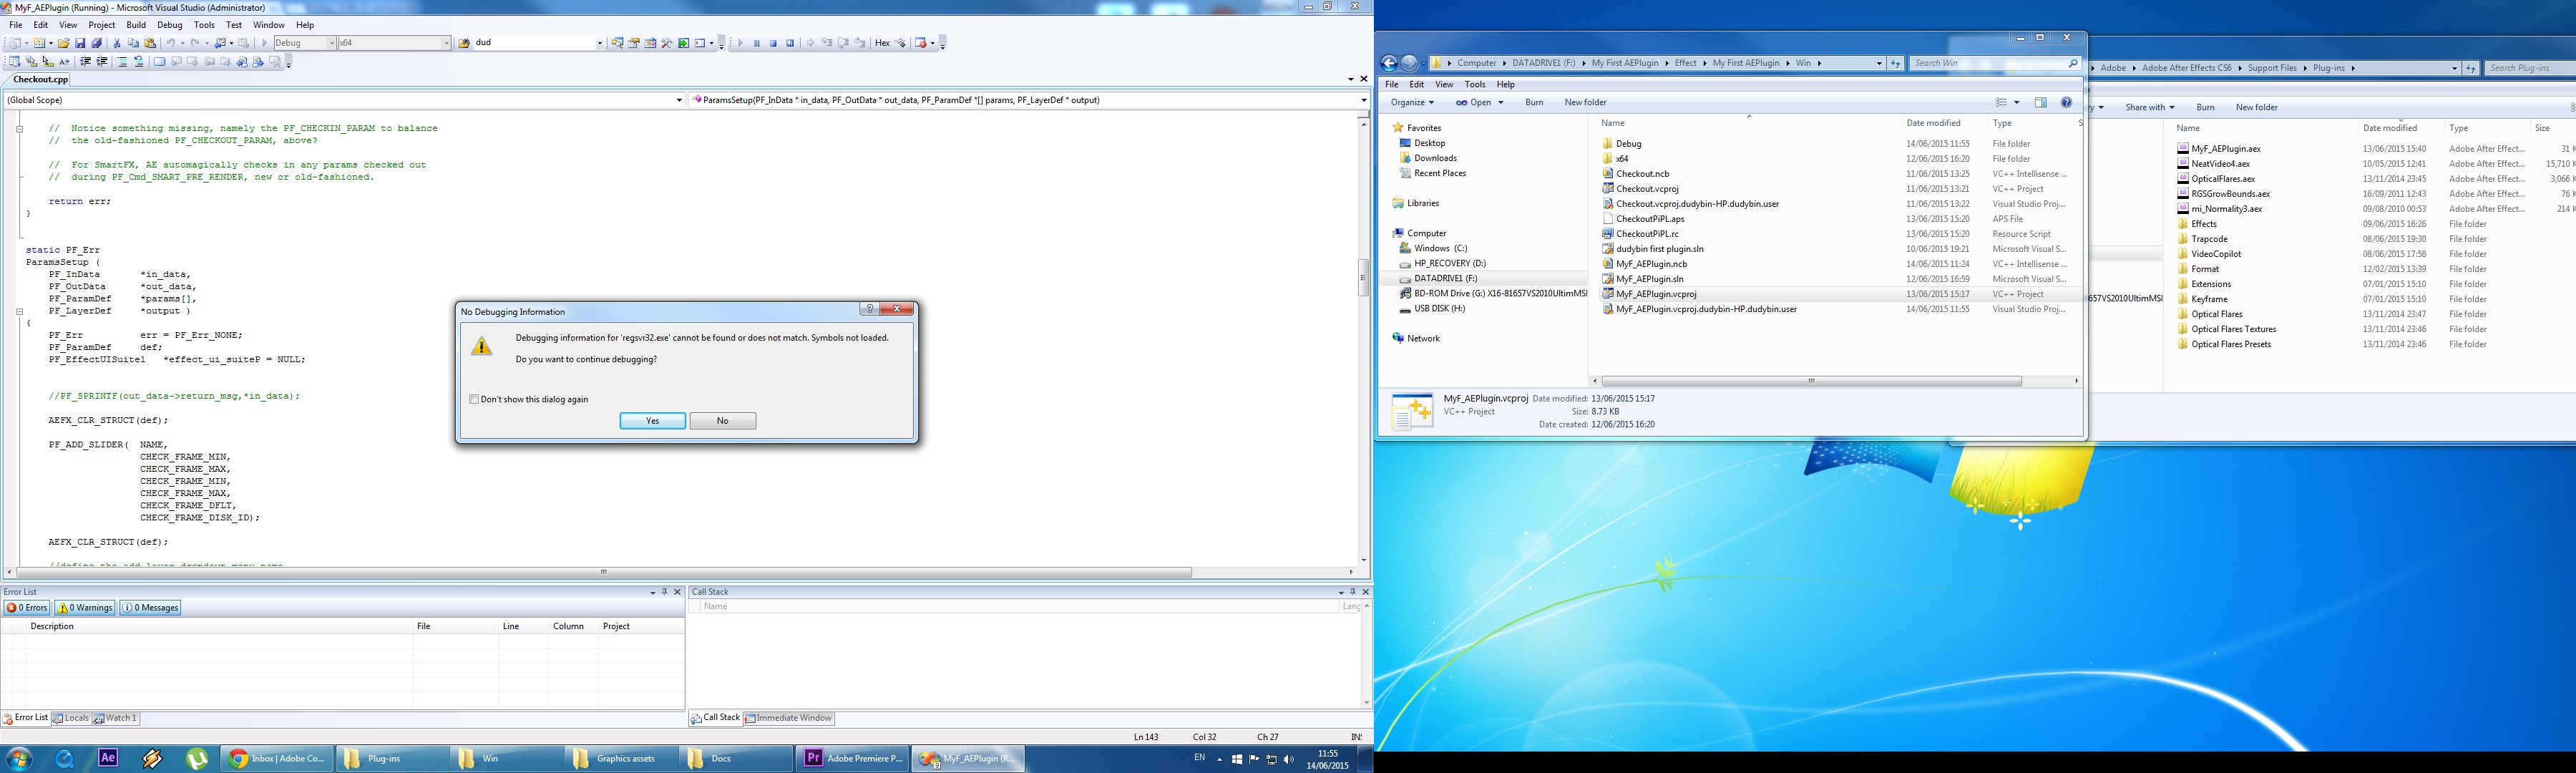Click the Build menu in Visual Studio
Image resolution: width=2576 pixels, height=773 pixels.
133,24
